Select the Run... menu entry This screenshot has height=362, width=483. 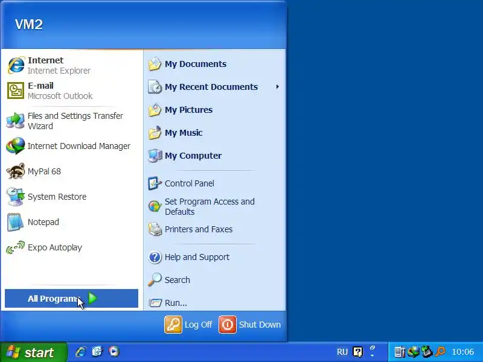(x=215, y=303)
